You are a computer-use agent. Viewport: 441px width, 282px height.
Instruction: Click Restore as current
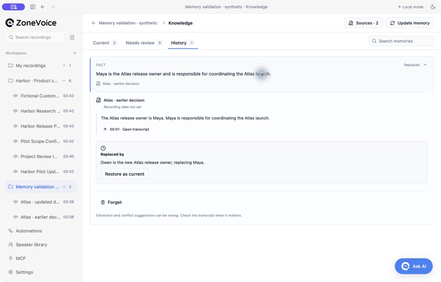click(x=125, y=174)
